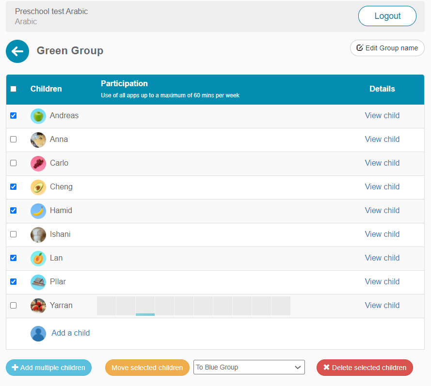Click the Add a child person icon
The height and width of the screenshot is (386, 431).
point(38,333)
